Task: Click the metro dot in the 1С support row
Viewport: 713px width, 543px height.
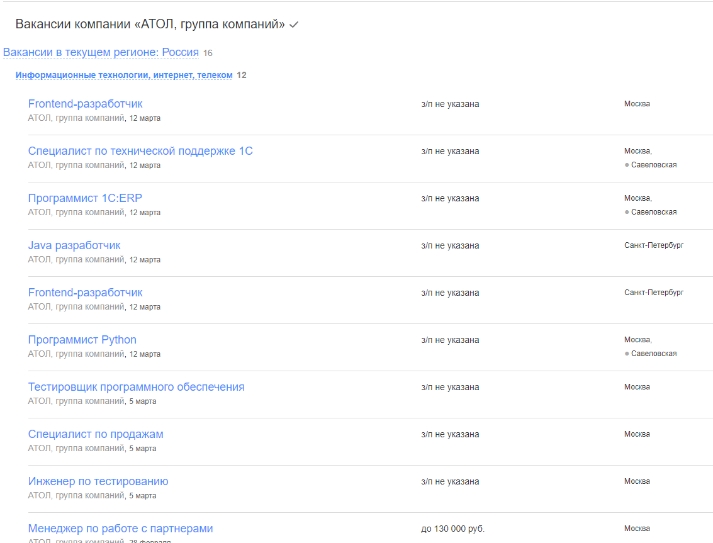Action: (x=627, y=165)
